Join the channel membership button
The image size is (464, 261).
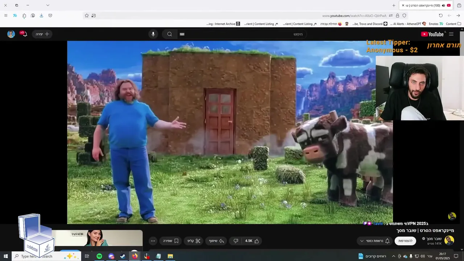point(405,241)
